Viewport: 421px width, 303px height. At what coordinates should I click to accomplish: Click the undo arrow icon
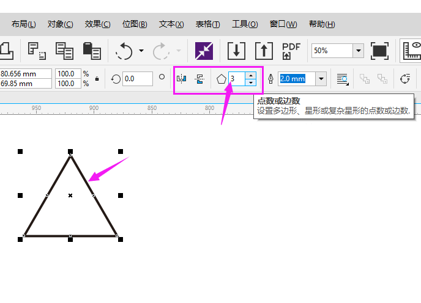point(124,51)
